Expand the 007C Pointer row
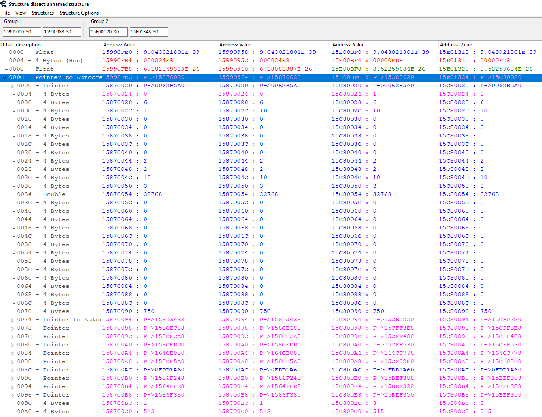 12,336
